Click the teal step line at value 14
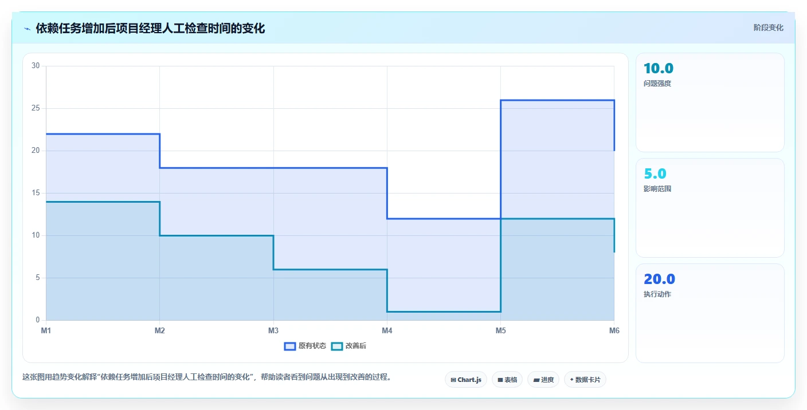Screen dimensions: 807x410 pos(103,202)
